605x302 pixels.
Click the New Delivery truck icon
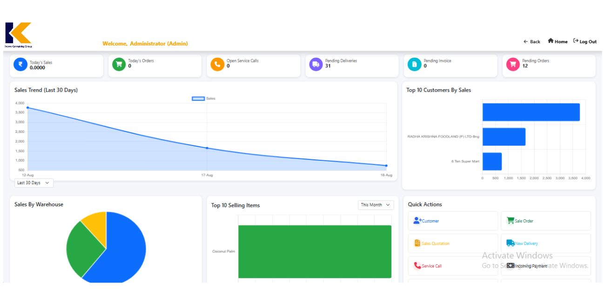click(x=510, y=243)
